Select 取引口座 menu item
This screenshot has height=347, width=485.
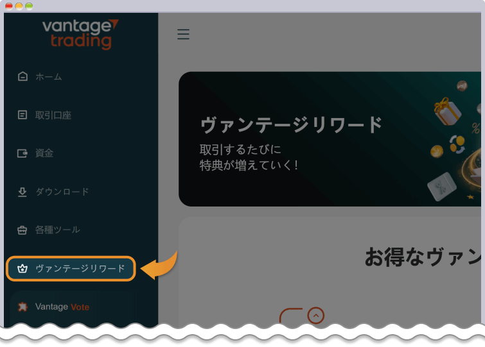pos(53,115)
